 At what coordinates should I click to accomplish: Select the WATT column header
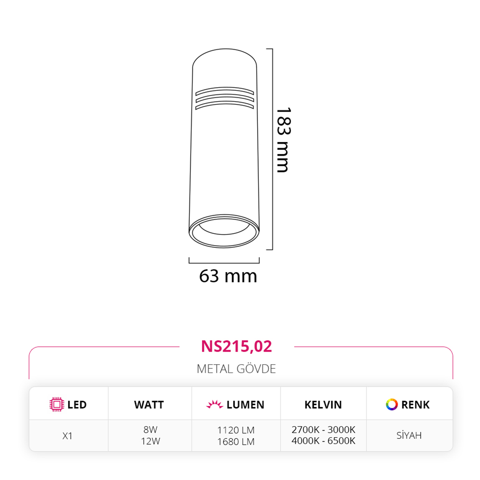(x=149, y=405)
